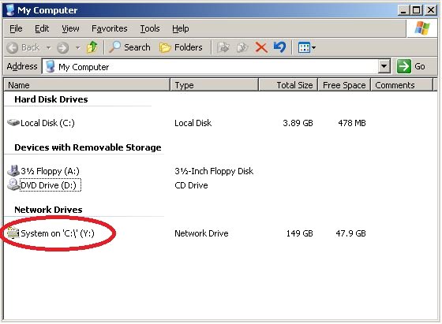This screenshot has width=442, height=324.
Task: Select System on 'C:\' (Y:) network drive
Action: (x=51, y=233)
